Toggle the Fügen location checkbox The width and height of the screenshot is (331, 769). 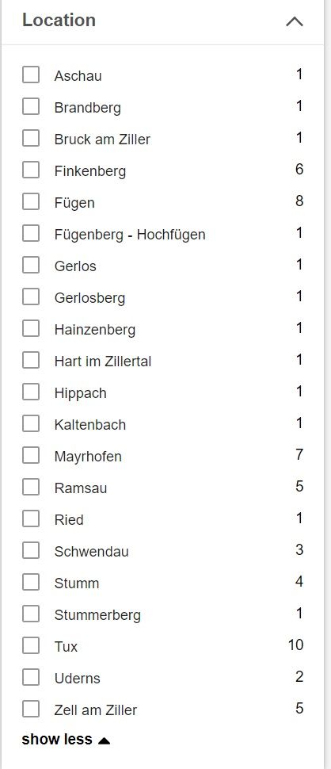tap(31, 201)
